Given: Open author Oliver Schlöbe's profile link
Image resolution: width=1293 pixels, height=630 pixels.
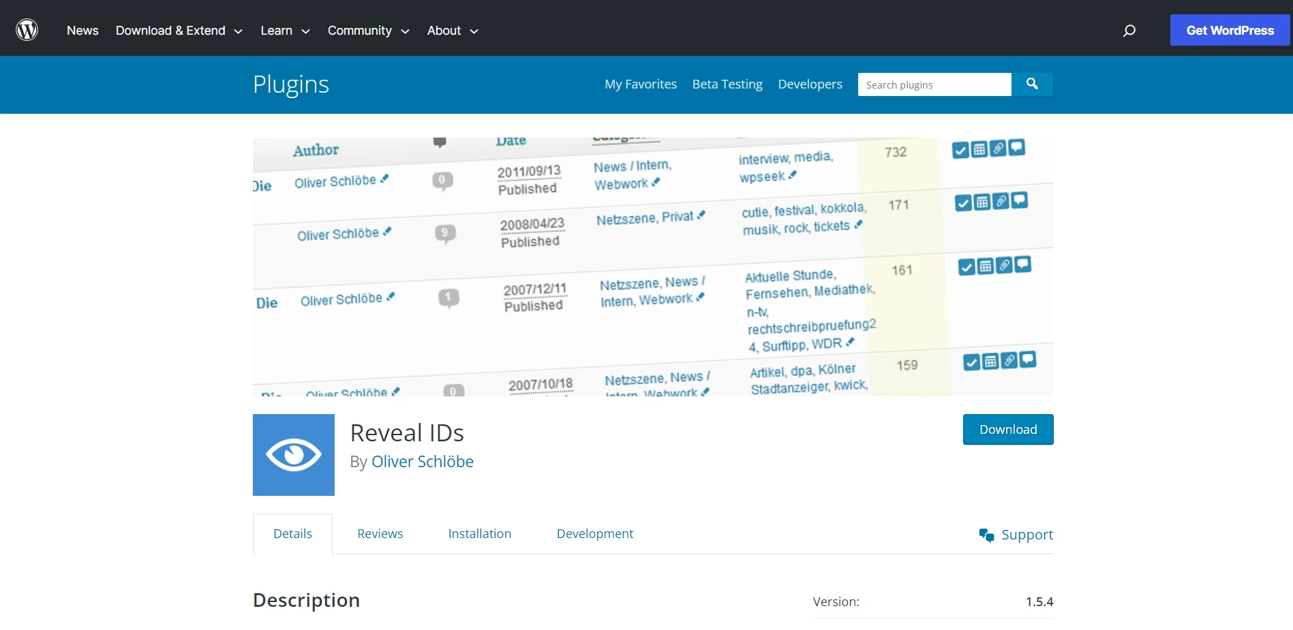Looking at the screenshot, I should [x=423, y=462].
